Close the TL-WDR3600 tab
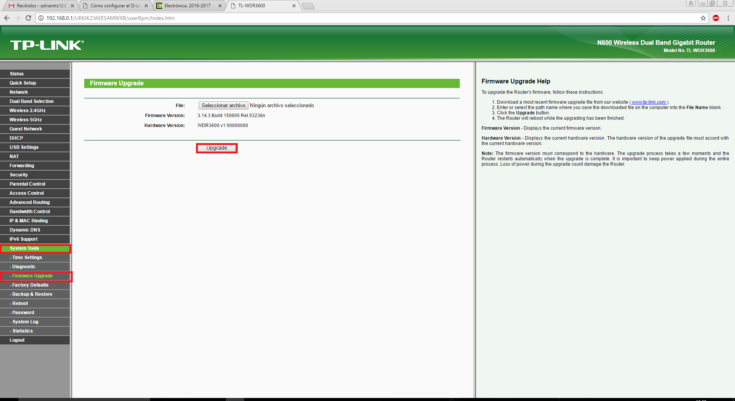This screenshot has height=401, width=735. tap(294, 6)
